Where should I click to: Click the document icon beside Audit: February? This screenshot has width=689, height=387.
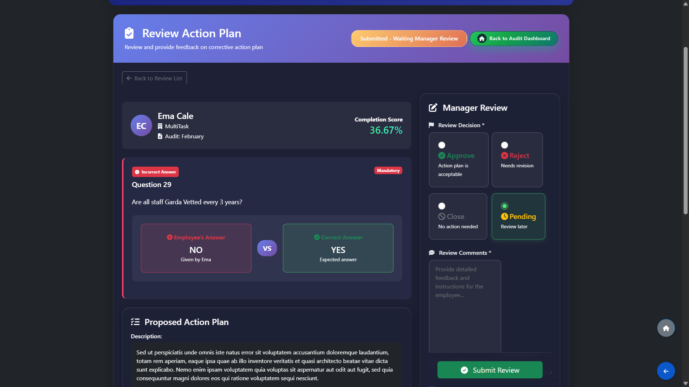pyautogui.click(x=160, y=136)
